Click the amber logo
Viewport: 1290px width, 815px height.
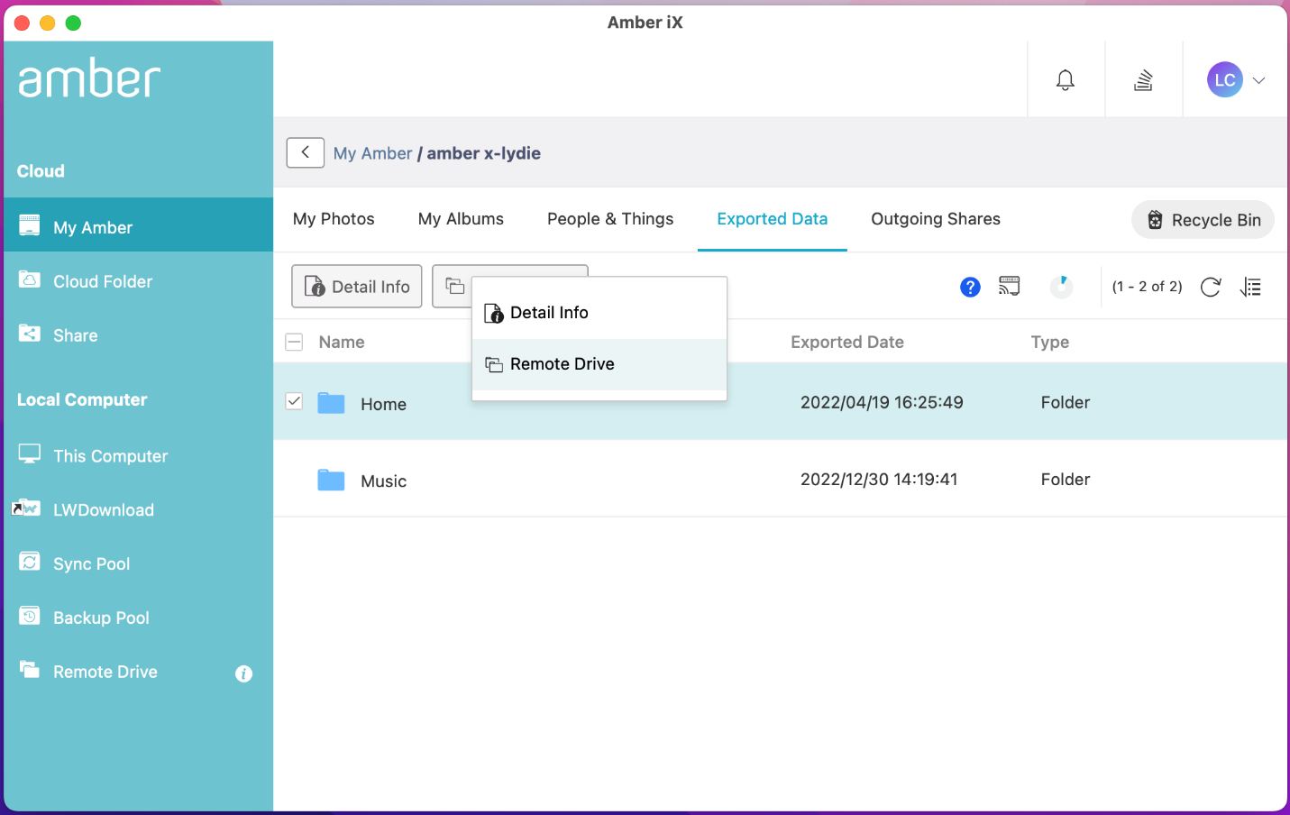(89, 79)
